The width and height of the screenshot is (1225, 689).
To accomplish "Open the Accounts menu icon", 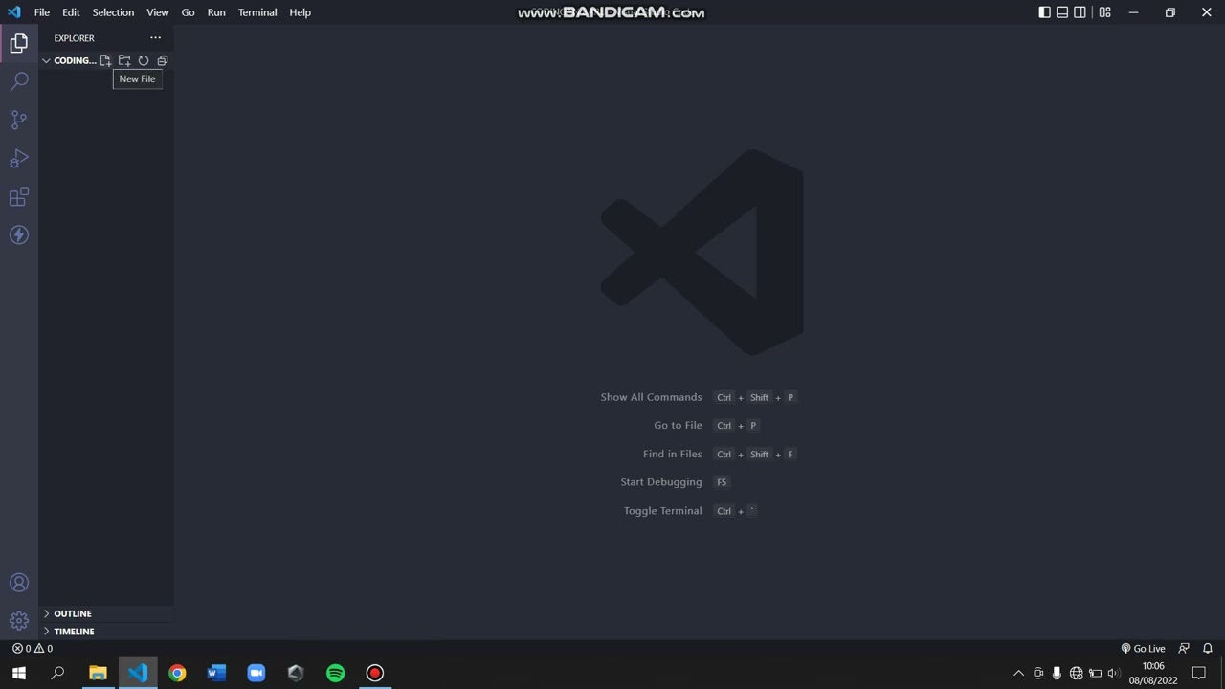I will click(x=19, y=583).
